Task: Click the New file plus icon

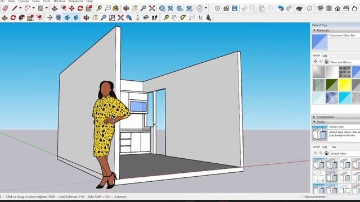Action: [x=217, y=8]
